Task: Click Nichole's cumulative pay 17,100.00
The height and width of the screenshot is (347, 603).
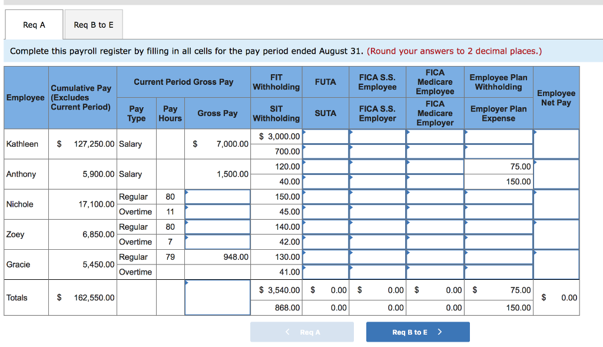Action: pos(97,204)
